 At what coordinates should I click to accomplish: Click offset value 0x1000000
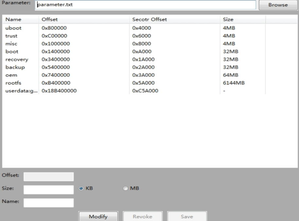coord(56,44)
